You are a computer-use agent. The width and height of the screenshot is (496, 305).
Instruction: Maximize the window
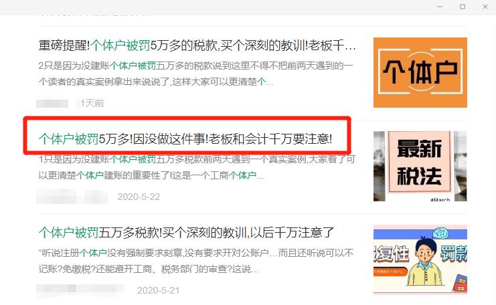[x=463, y=7]
